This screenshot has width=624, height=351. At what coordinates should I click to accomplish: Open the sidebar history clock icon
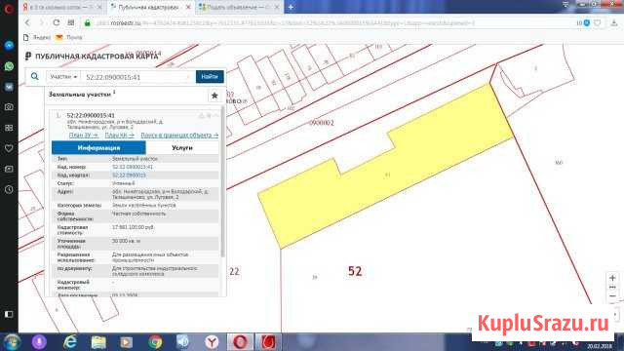(9, 190)
